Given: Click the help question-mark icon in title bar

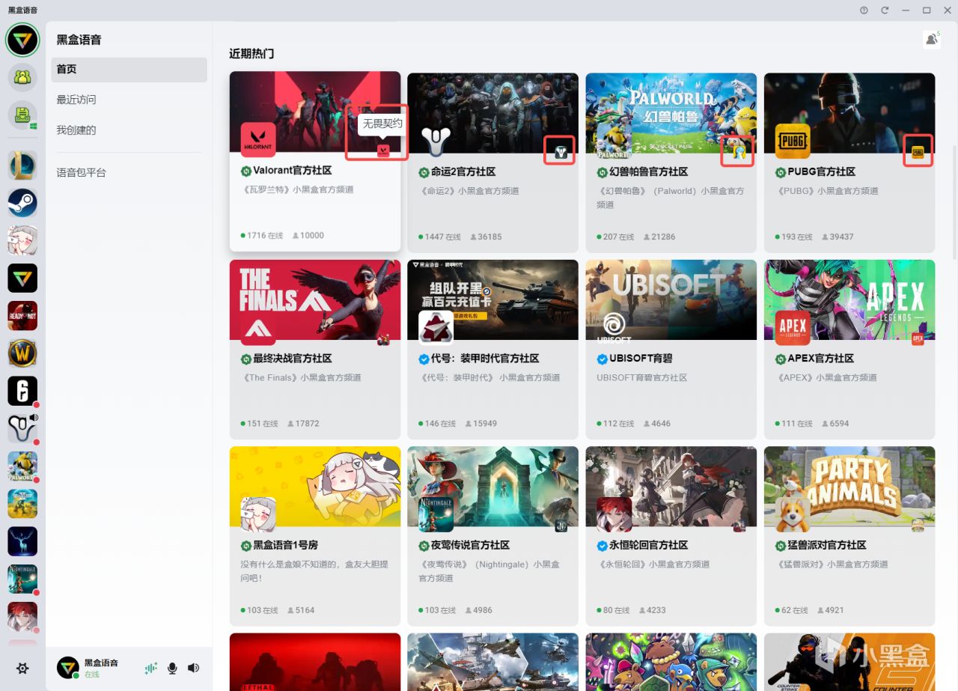Looking at the screenshot, I should (x=864, y=10).
